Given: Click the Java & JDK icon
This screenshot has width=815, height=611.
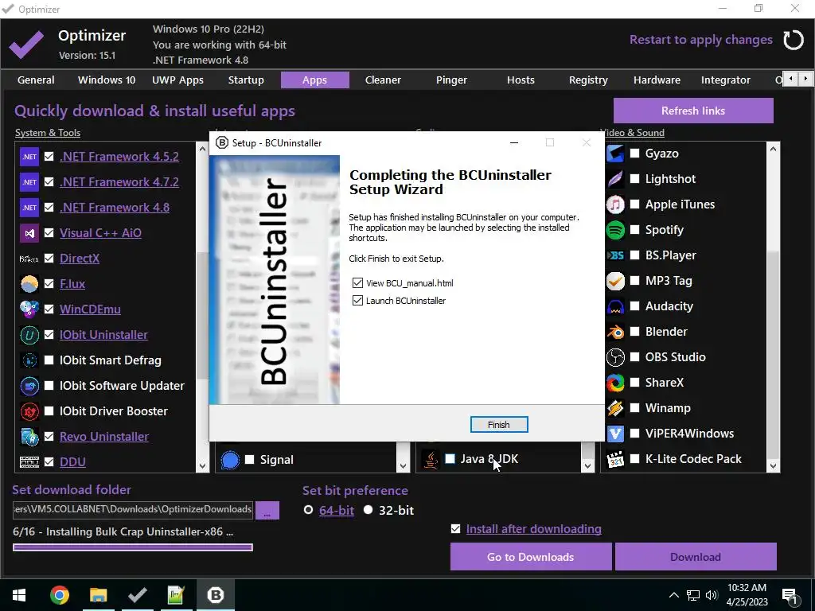Looking at the screenshot, I should (x=431, y=459).
